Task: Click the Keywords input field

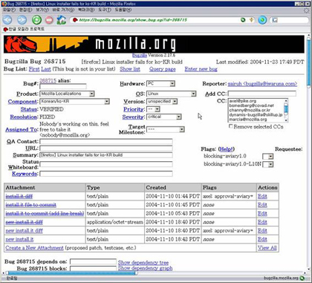Action: [106, 174]
